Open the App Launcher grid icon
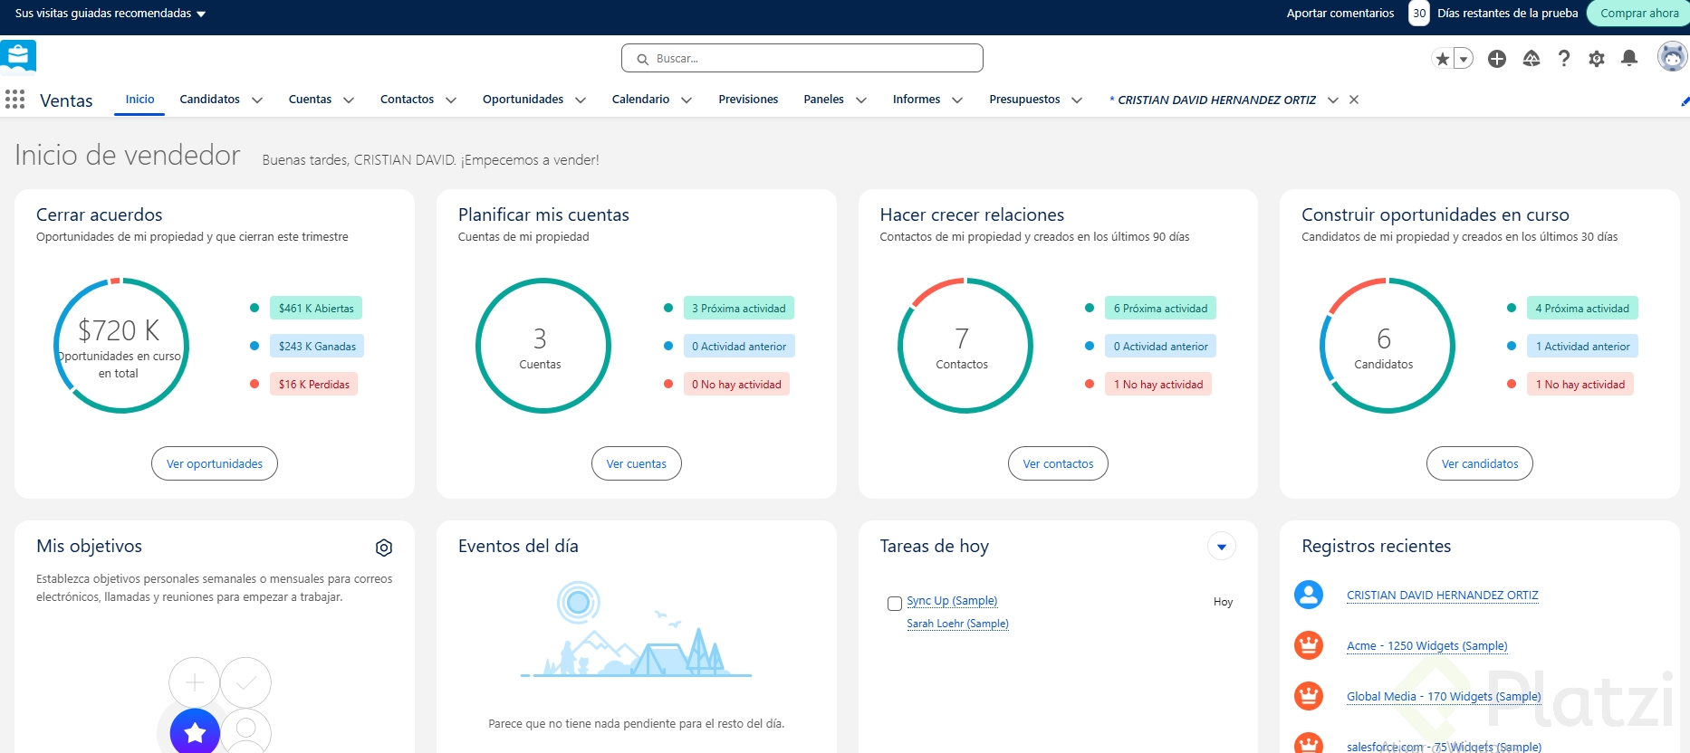 tap(14, 100)
